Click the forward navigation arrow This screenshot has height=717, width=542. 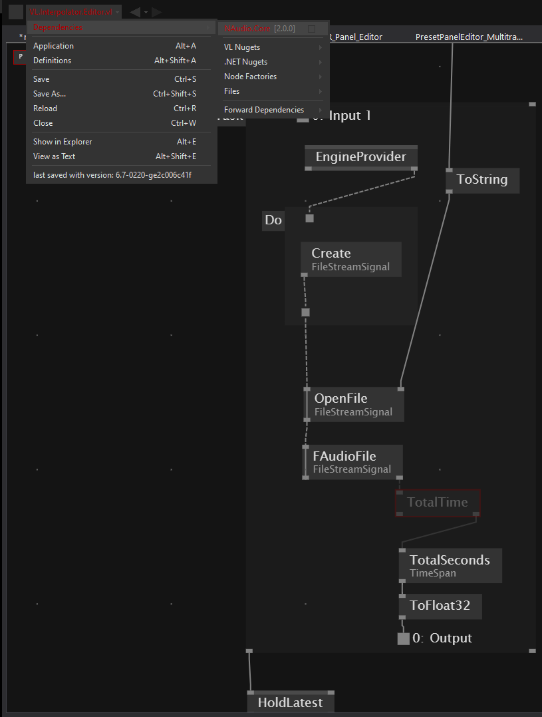coord(157,12)
